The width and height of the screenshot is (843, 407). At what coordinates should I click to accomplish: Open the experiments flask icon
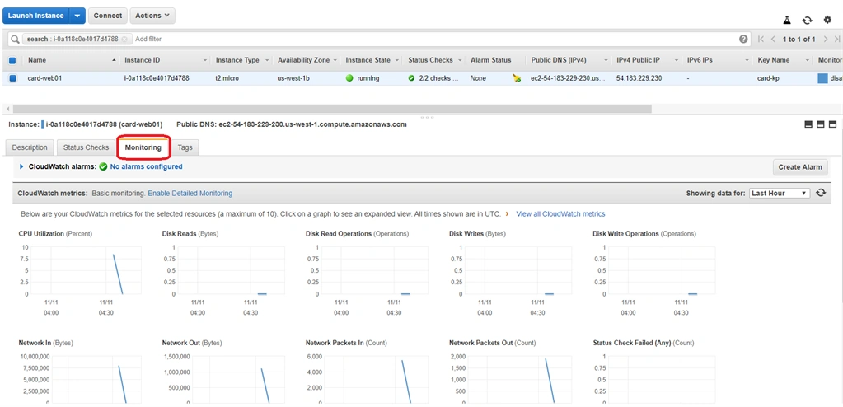click(787, 21)
